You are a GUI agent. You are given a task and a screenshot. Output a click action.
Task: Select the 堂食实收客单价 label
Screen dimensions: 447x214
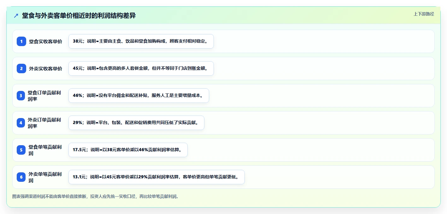46,41
